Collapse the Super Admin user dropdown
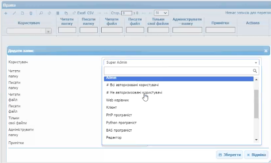The image size is (271, 163). point(181,62)
